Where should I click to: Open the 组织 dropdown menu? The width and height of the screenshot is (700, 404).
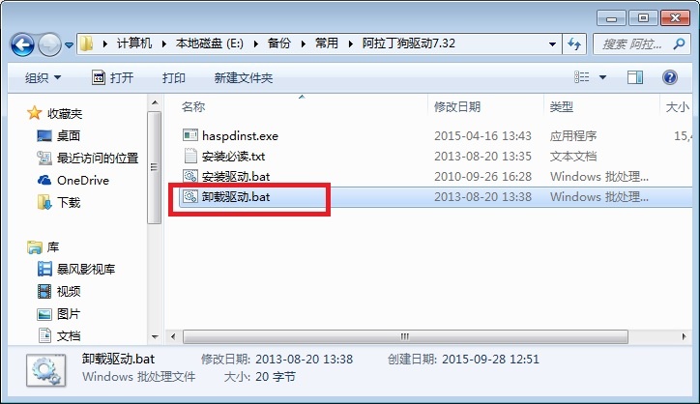pos(43,77)
